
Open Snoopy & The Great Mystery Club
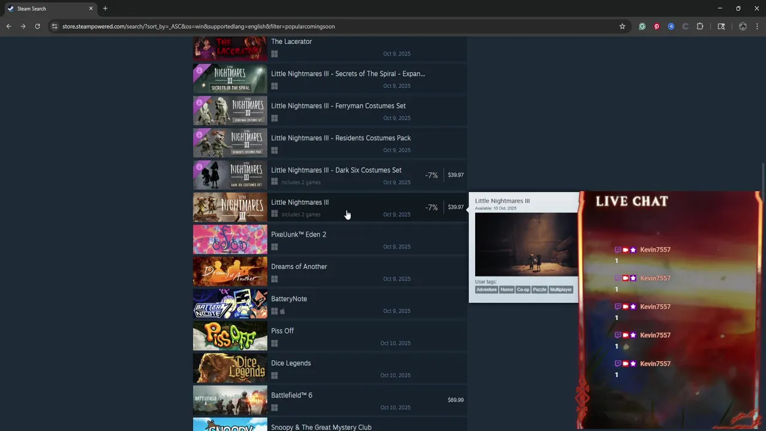pyautogui.click(x=330, y=424)
